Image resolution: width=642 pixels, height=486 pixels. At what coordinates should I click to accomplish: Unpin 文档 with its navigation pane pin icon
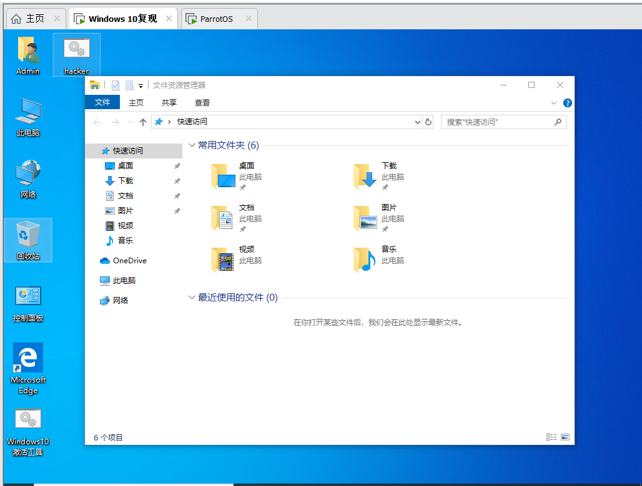[177, 197]
